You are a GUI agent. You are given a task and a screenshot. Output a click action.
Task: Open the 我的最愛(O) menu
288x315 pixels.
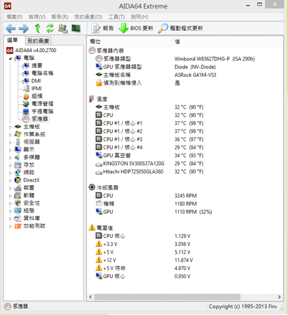point(88,17)
